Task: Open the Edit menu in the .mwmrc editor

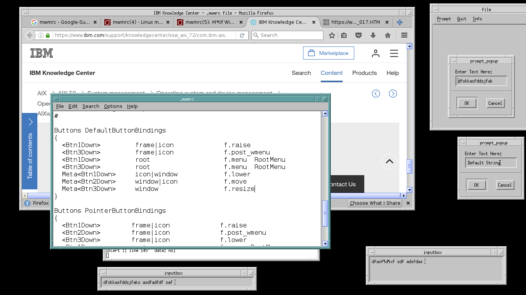Action: point(73,106)
